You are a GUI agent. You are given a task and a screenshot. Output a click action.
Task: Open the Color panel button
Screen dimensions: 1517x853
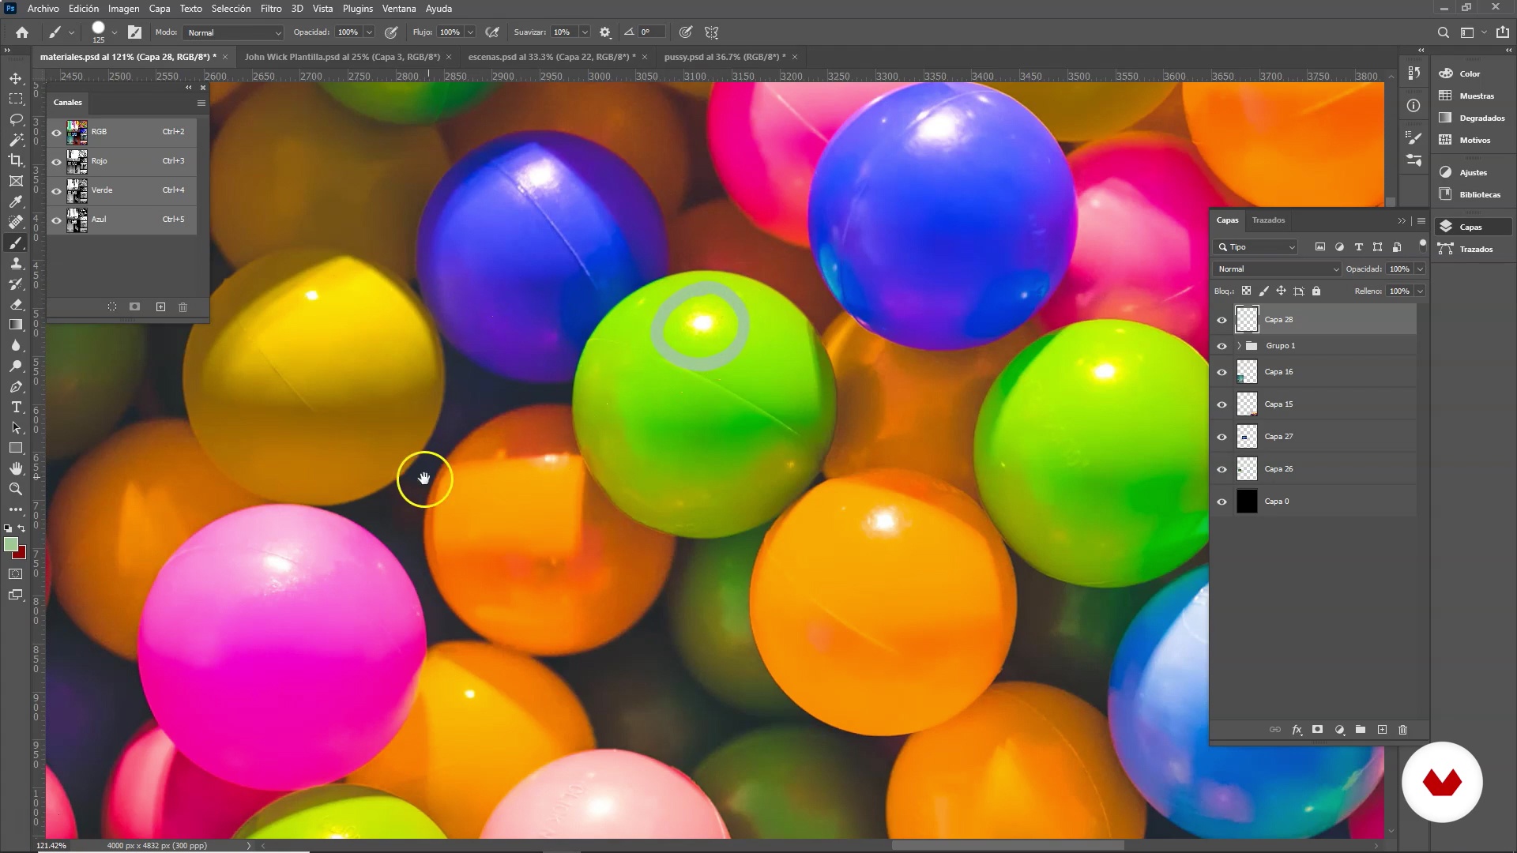[x=1470, y=73]
